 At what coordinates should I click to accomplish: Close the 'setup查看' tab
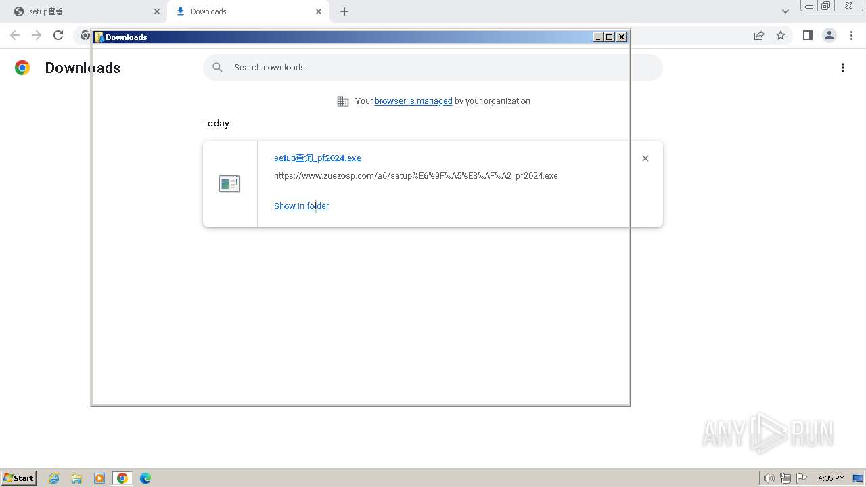[157, 11]
